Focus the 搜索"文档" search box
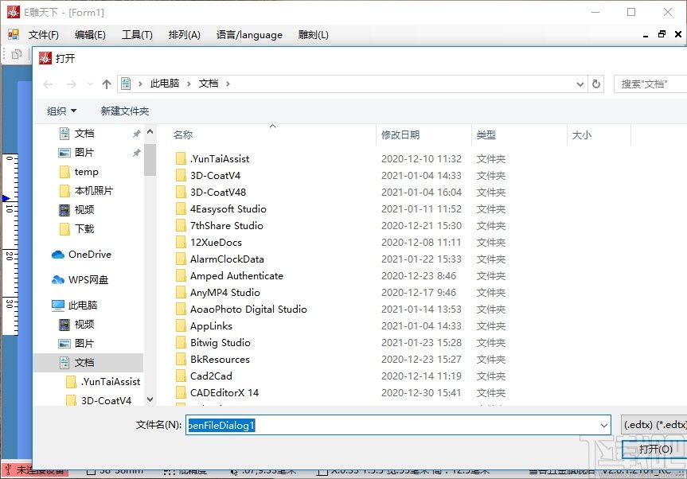 coord(650,84)
